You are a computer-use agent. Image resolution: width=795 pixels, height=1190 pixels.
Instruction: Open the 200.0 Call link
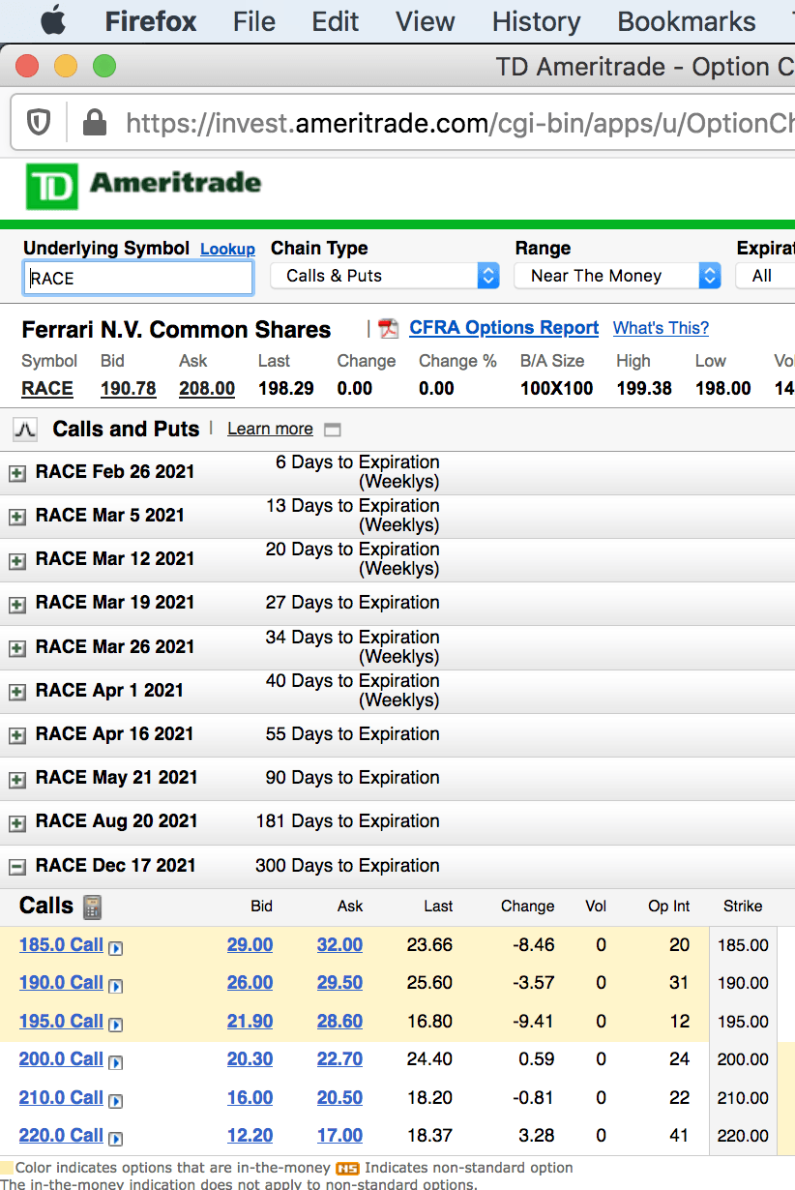click(61, 1059)
